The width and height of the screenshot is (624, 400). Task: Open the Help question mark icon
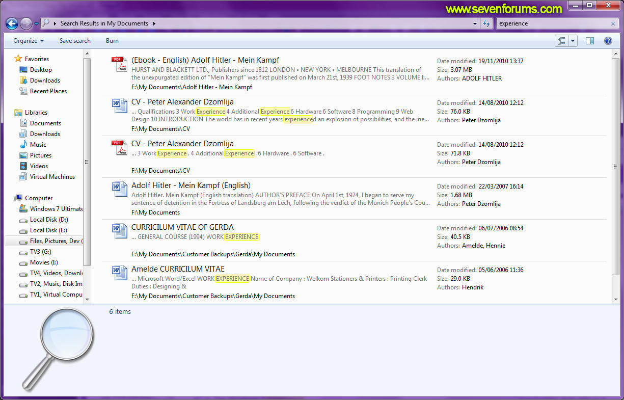(x=608, y=41)
